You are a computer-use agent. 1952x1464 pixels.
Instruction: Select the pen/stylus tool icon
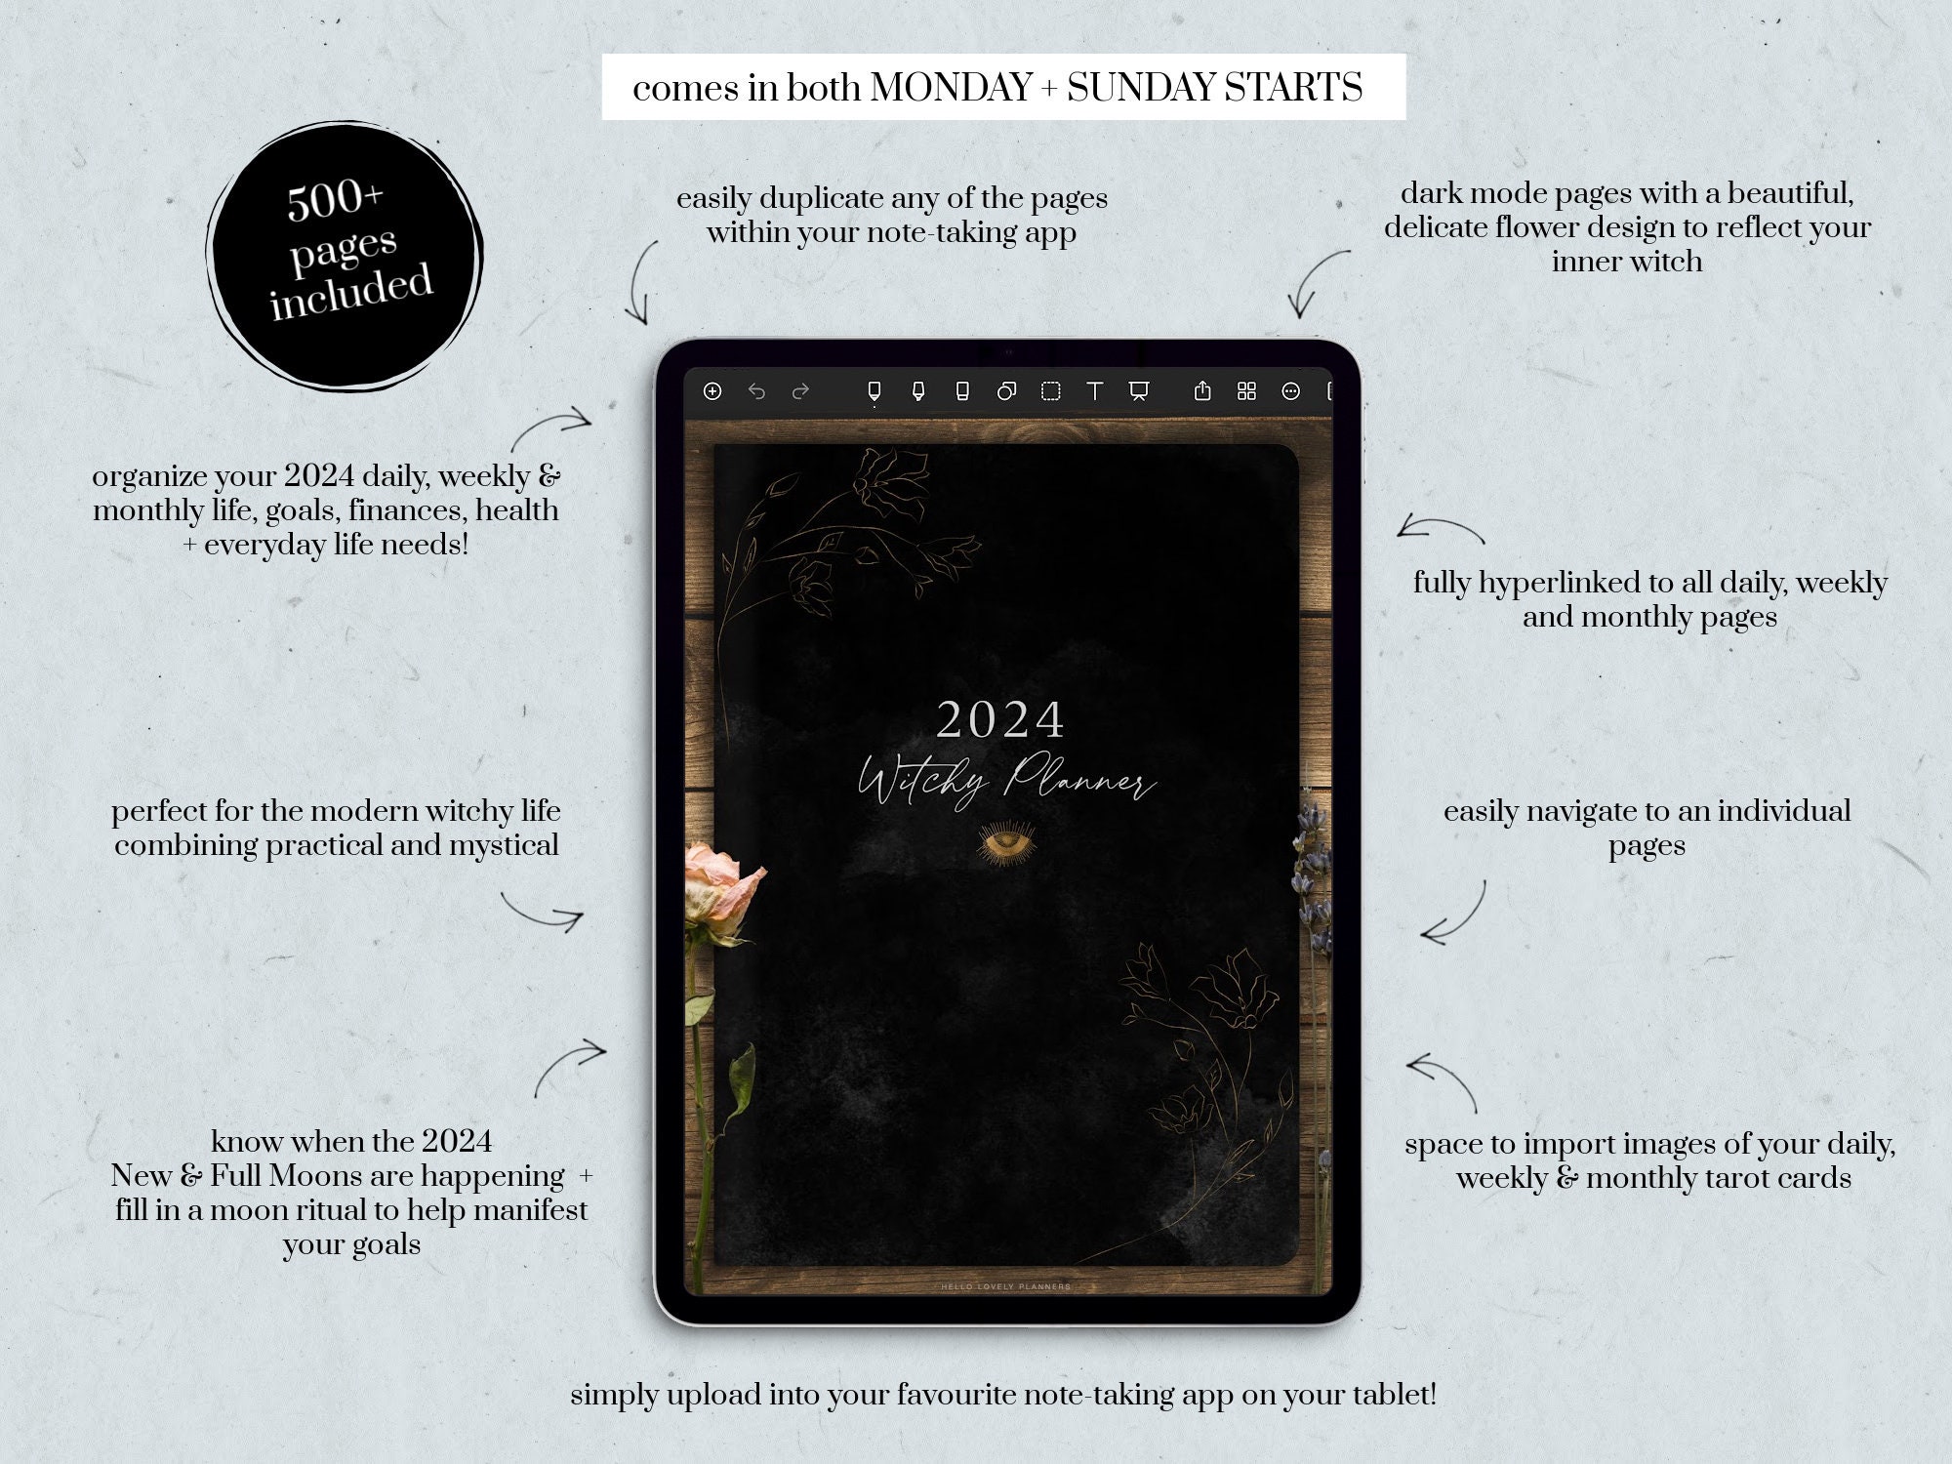pyautogui.click(x=873, y=392)
